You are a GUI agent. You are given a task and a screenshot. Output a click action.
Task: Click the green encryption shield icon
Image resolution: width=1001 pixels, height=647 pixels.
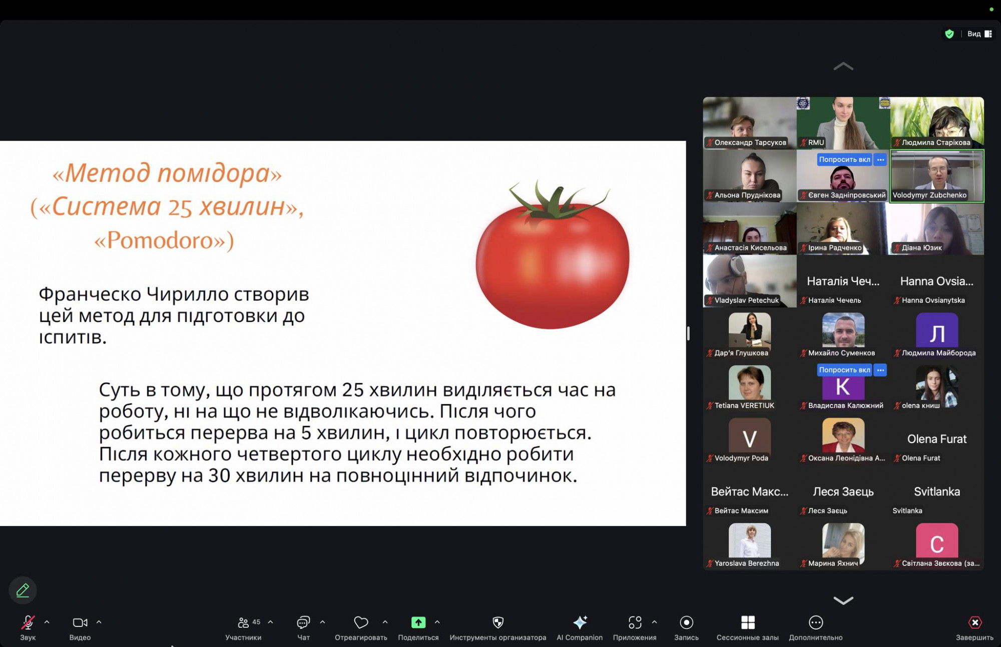(x=949, y=34)
